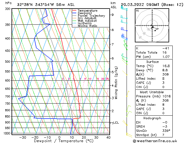Image resolution: width=186 pixels, height=143 pixels.
Task: Click the blue Dewpoint legend line
Action: (75, 13)
